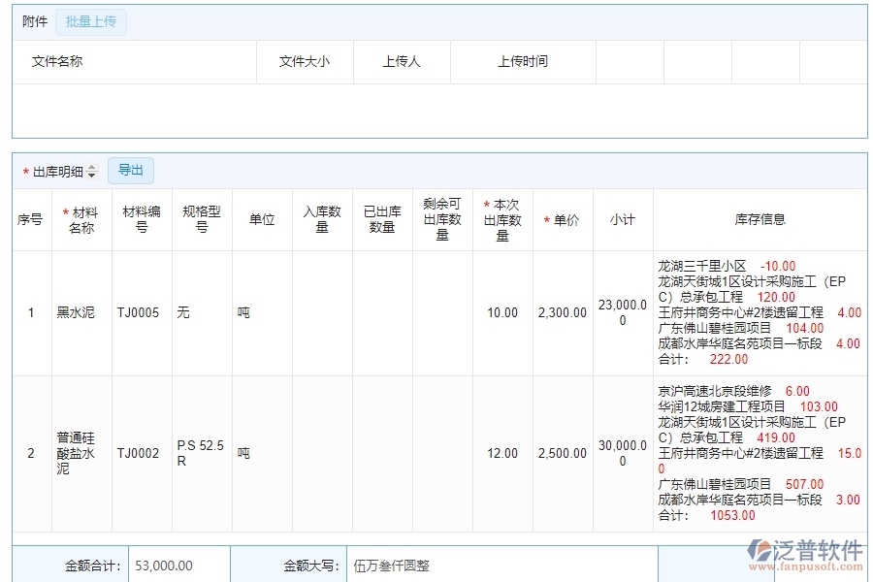Click the 京沪高速北京段维修 project link
The image size is (873, 582).
(x=714, y=390)
